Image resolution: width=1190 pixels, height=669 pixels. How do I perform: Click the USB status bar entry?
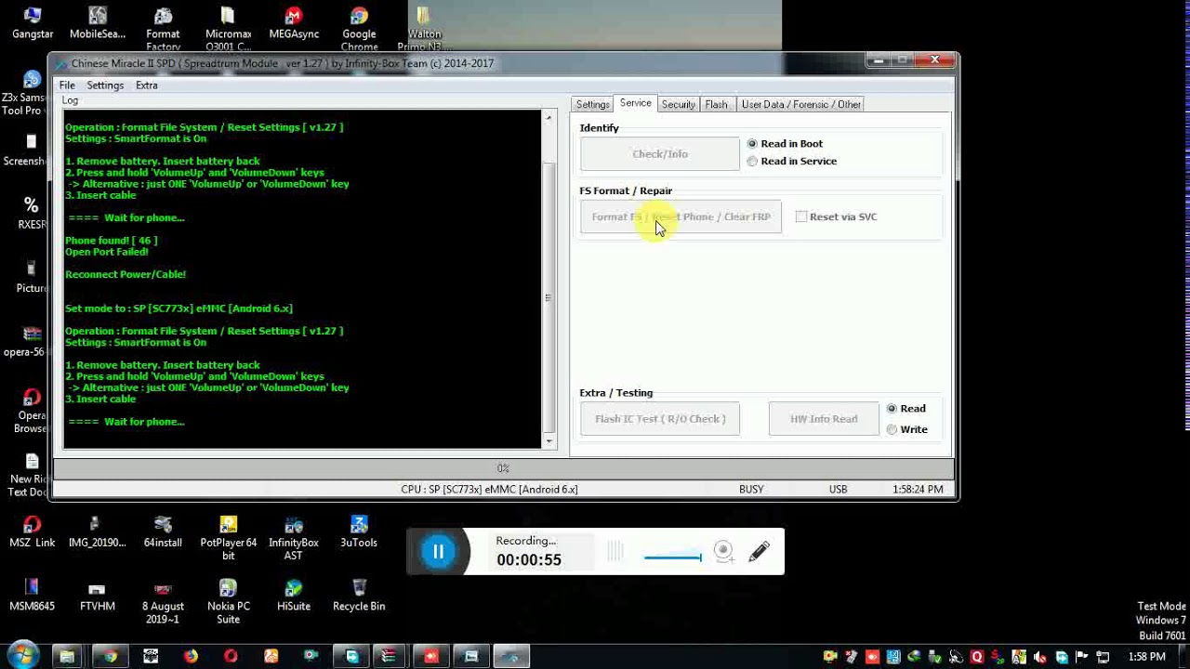(x=839, y=490)
